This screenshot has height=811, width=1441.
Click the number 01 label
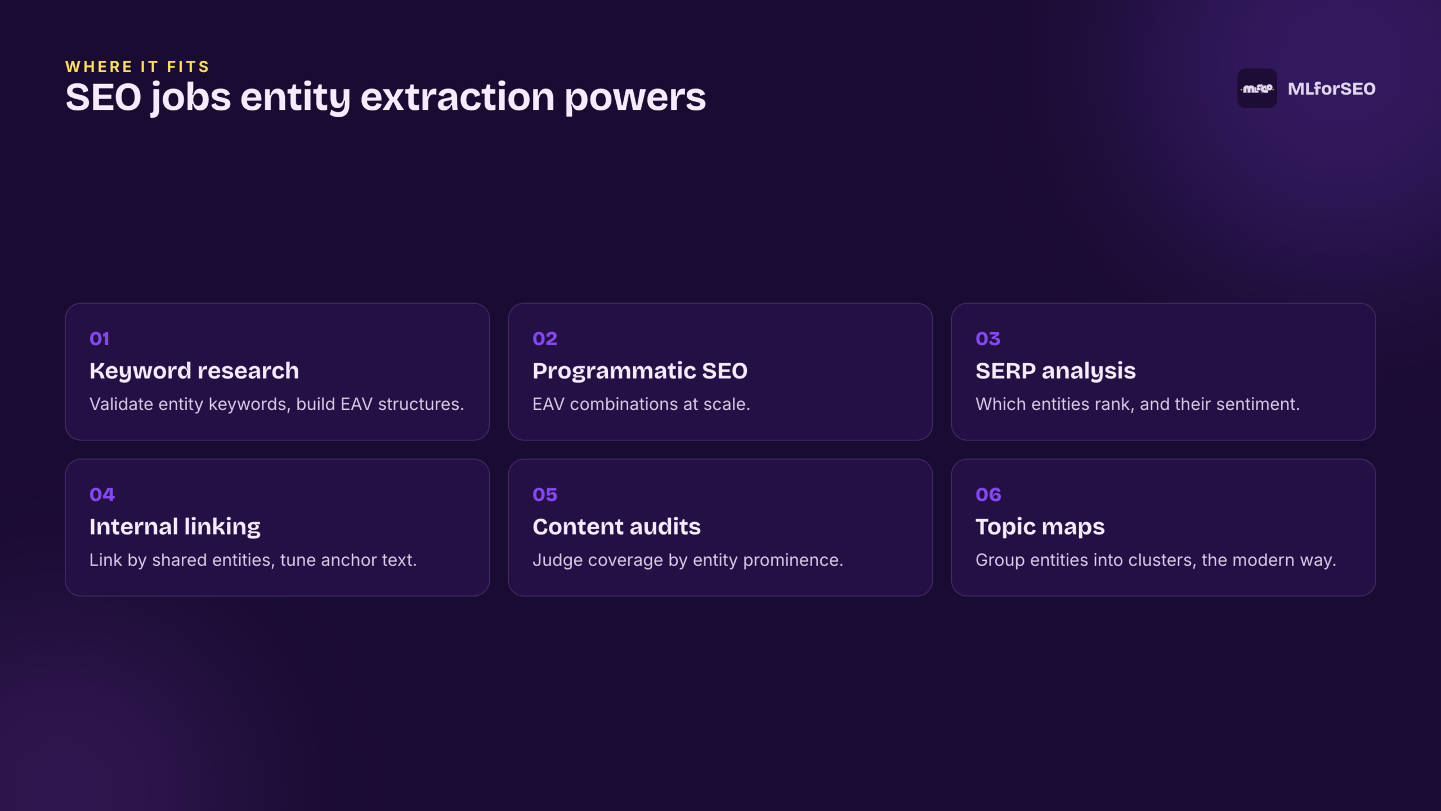click(x=100, y=339)
